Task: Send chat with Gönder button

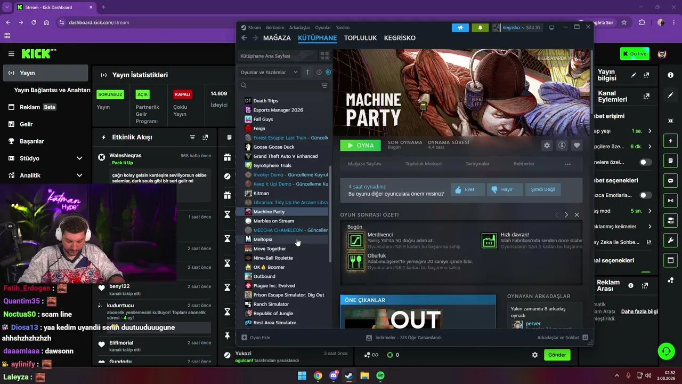Action: point(557,355)
